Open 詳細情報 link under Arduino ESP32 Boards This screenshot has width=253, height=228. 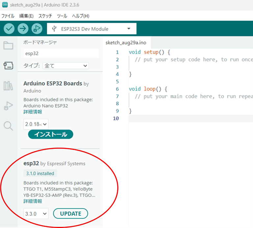click(x=33, y=112)
